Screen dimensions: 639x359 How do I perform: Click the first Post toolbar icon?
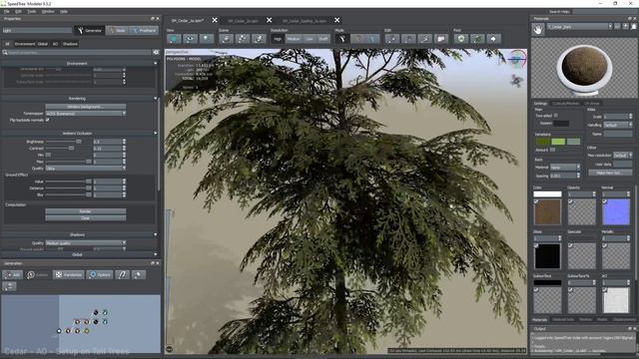(461, 39)
